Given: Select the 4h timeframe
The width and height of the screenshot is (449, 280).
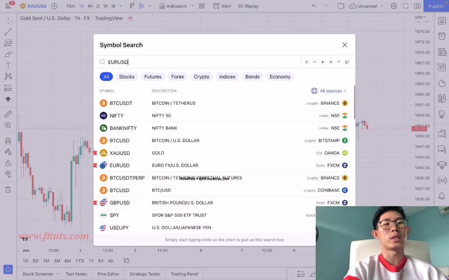Looking at the screenshot, I should click(x=90, y=6).
